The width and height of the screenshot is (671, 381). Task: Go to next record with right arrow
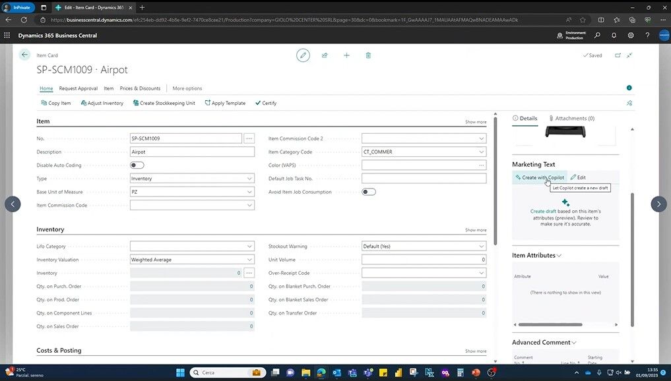pos(658,204)
